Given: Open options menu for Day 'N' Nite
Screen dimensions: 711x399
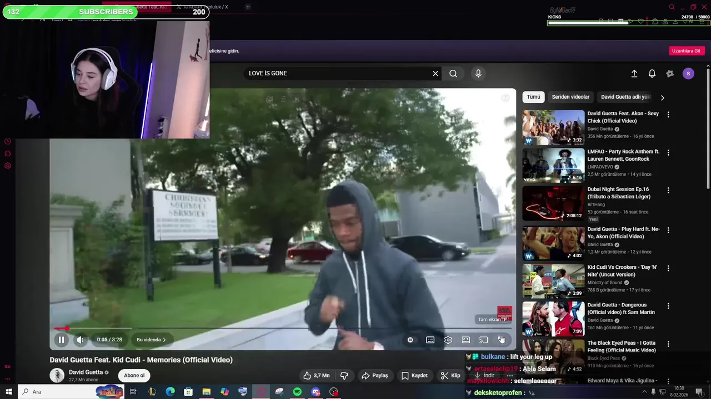Looking at the screenshot, I should point(668,268).
